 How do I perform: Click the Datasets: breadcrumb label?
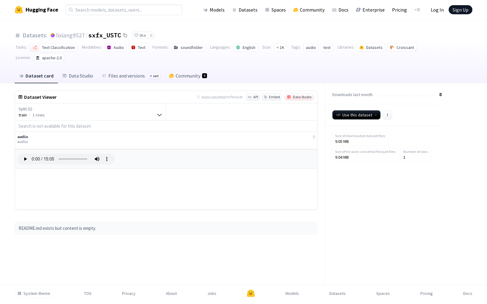(35, 35)
